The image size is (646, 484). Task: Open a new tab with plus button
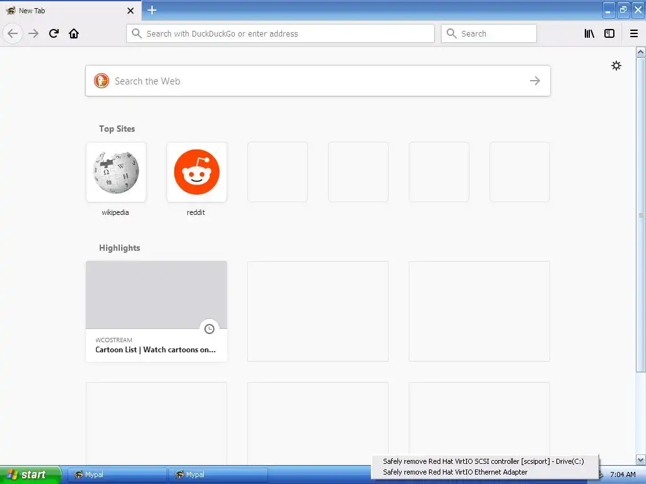(x=151, y=10)
